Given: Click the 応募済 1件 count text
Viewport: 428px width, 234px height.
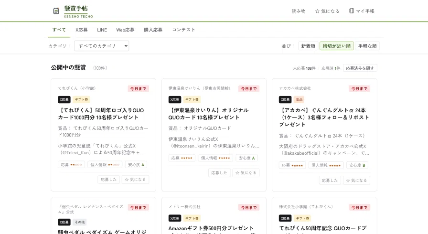Looking at the screenshot, I should point(331,68).
